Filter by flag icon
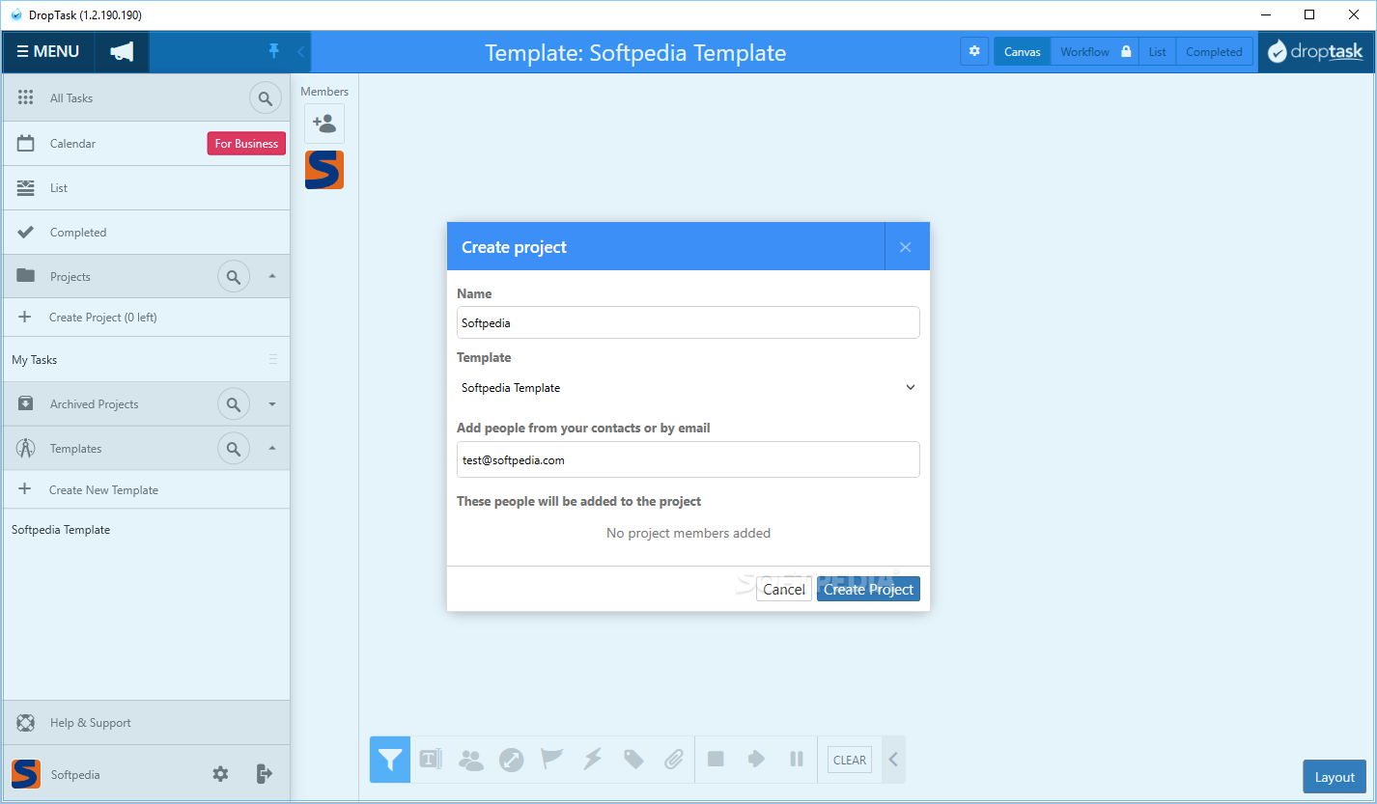The width and height of the screenshot is (1377, 804). point(552,760)
